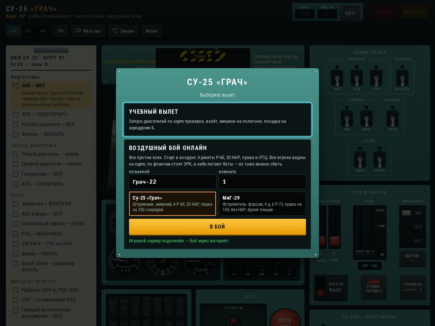Image resolution: width=435 pixels, height=326 pixels.
Task: Select the УБР flaps position
Action: (x=413, y=213)
